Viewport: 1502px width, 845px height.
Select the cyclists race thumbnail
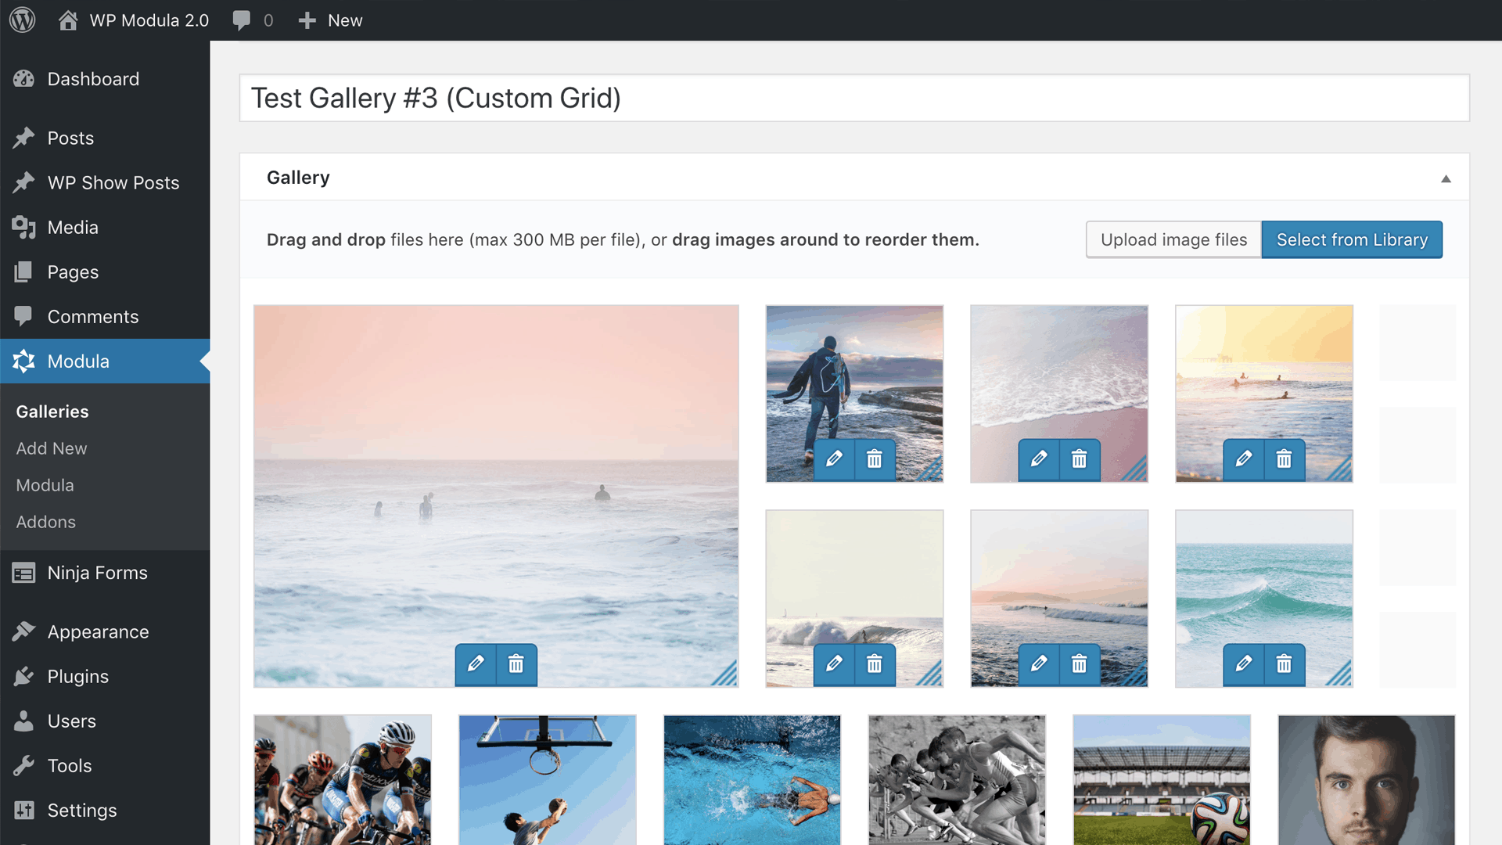coord(343,780)
